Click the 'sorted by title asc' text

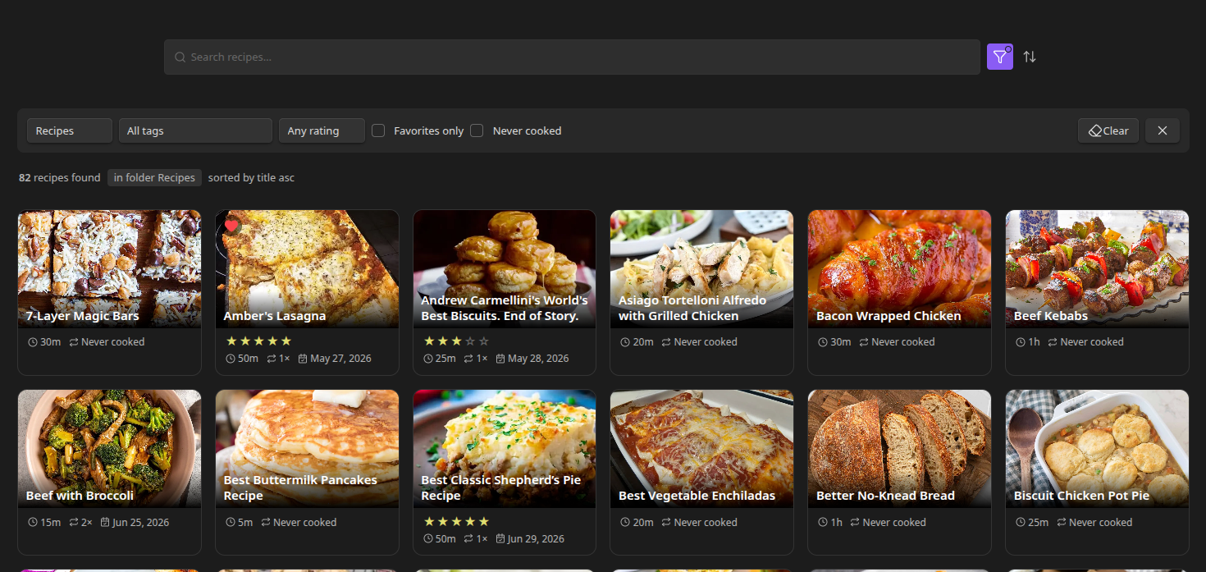point(251,177)
